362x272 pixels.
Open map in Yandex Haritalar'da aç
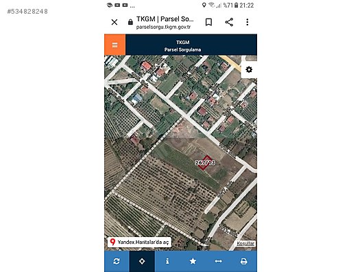point(139,242)
